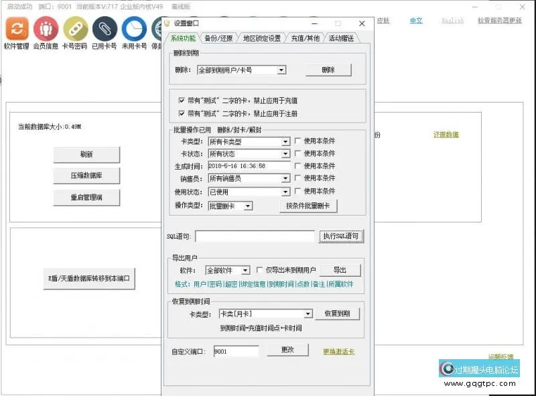Click the 恢复到期 button
Screen dimensions: 536x396
[338, 313]
